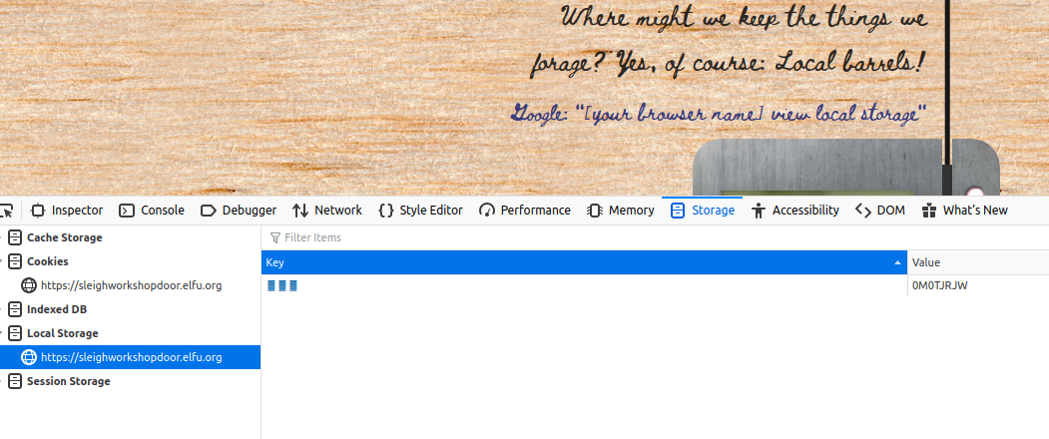Expand the Indexed DB node
This screenshot has height=439, width=1049.
coord(2,309)
